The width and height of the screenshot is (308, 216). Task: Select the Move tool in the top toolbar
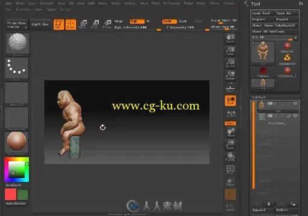[82, 25]
